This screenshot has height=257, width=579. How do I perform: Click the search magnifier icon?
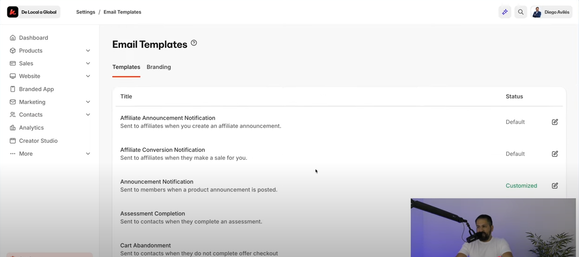click(521, 12)
